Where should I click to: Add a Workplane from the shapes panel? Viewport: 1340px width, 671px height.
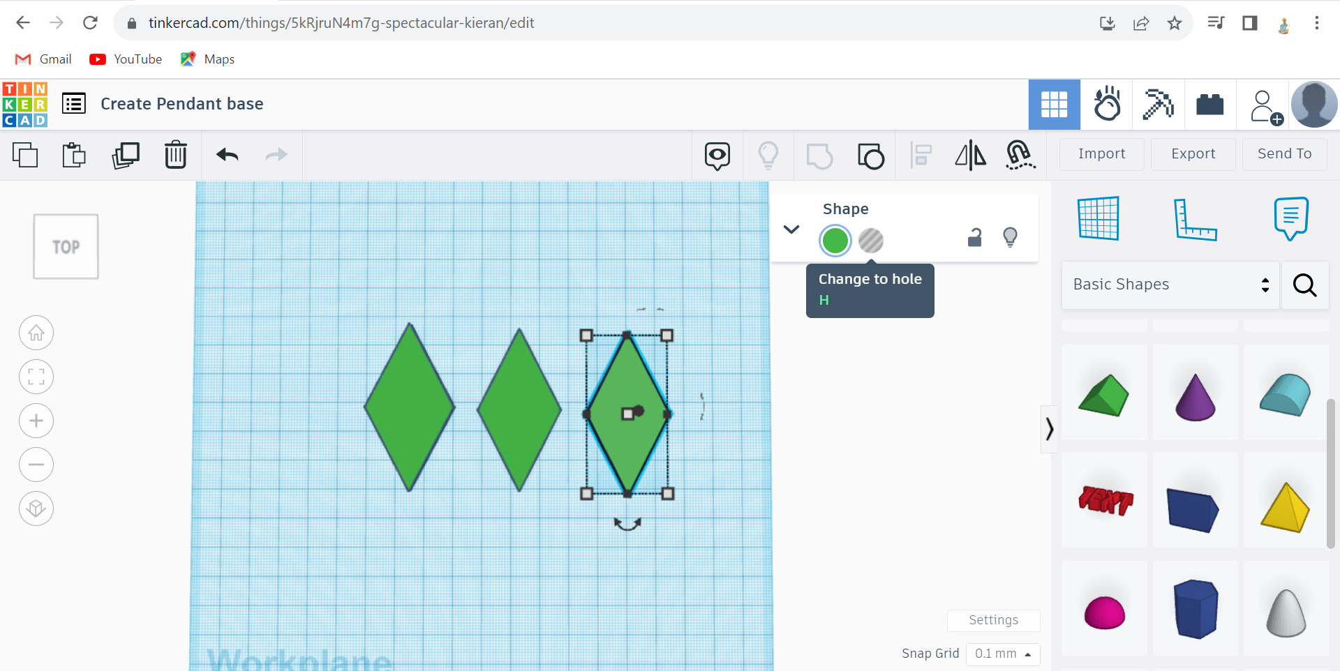tap(1099, 218)
